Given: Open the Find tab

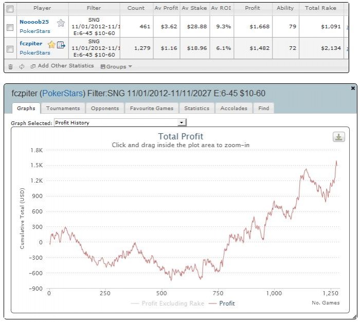Looking at the screenshot, I should click(x=263, y=108).
